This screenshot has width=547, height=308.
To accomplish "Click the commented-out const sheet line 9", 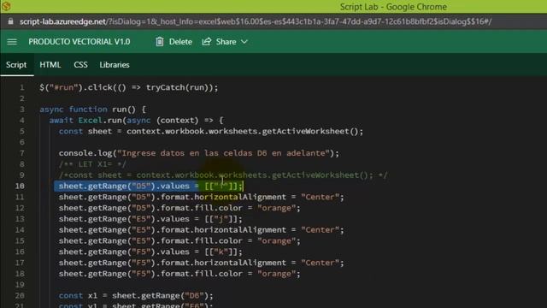I will pyautogui.click(x=223, y=175).
